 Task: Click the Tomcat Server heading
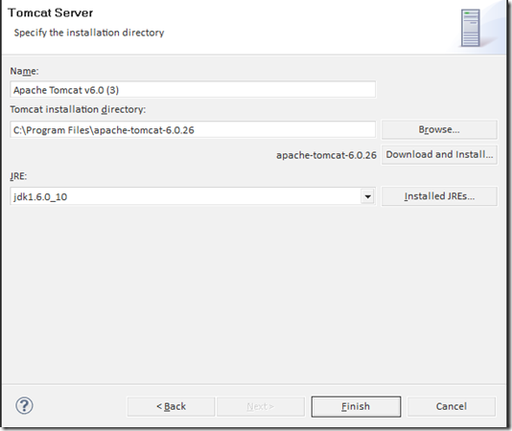point(51,12)
